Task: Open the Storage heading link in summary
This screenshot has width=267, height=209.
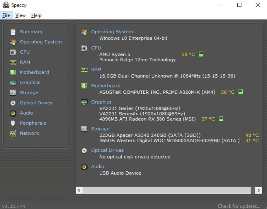Action: (100, 129)
